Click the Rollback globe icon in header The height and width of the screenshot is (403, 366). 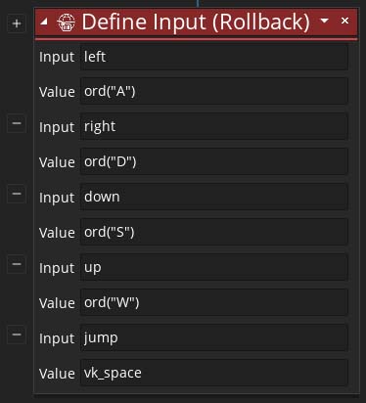click(67, 22)
